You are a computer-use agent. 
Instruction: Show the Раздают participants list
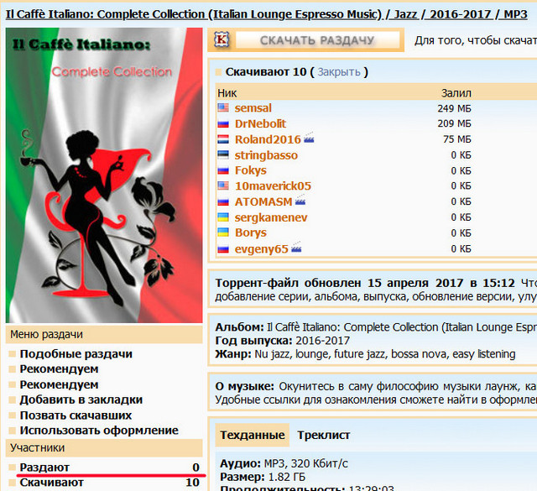[44, 467]
